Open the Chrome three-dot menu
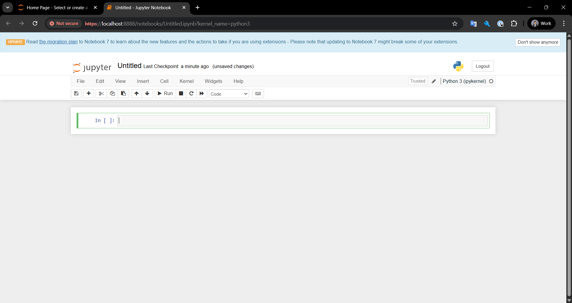This screenshot has width=572, height=303. [564, 23]
